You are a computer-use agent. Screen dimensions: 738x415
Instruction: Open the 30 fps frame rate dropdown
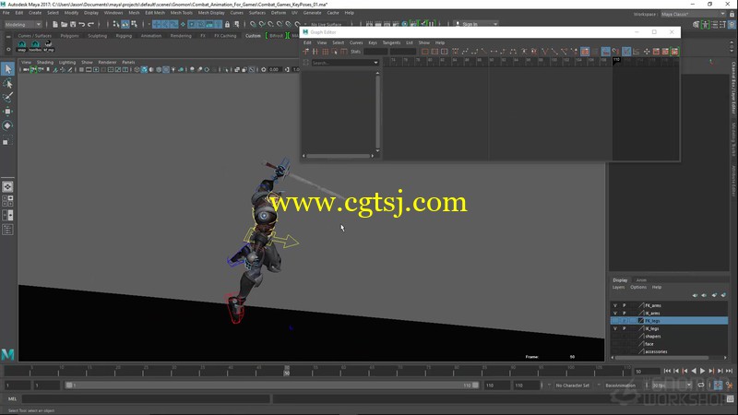pos(672,385)
